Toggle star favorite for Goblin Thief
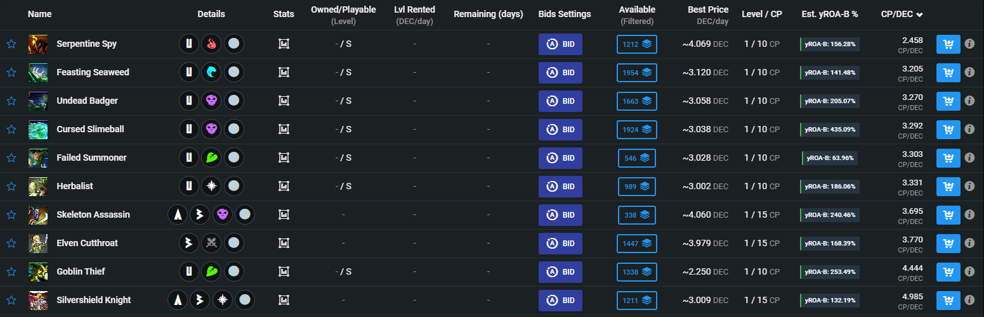Image resolution: width=984 pixels, height=317 pixels. pyautogui.click(x=11, y=272)
